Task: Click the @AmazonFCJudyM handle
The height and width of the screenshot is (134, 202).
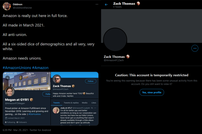Action: 81,108
